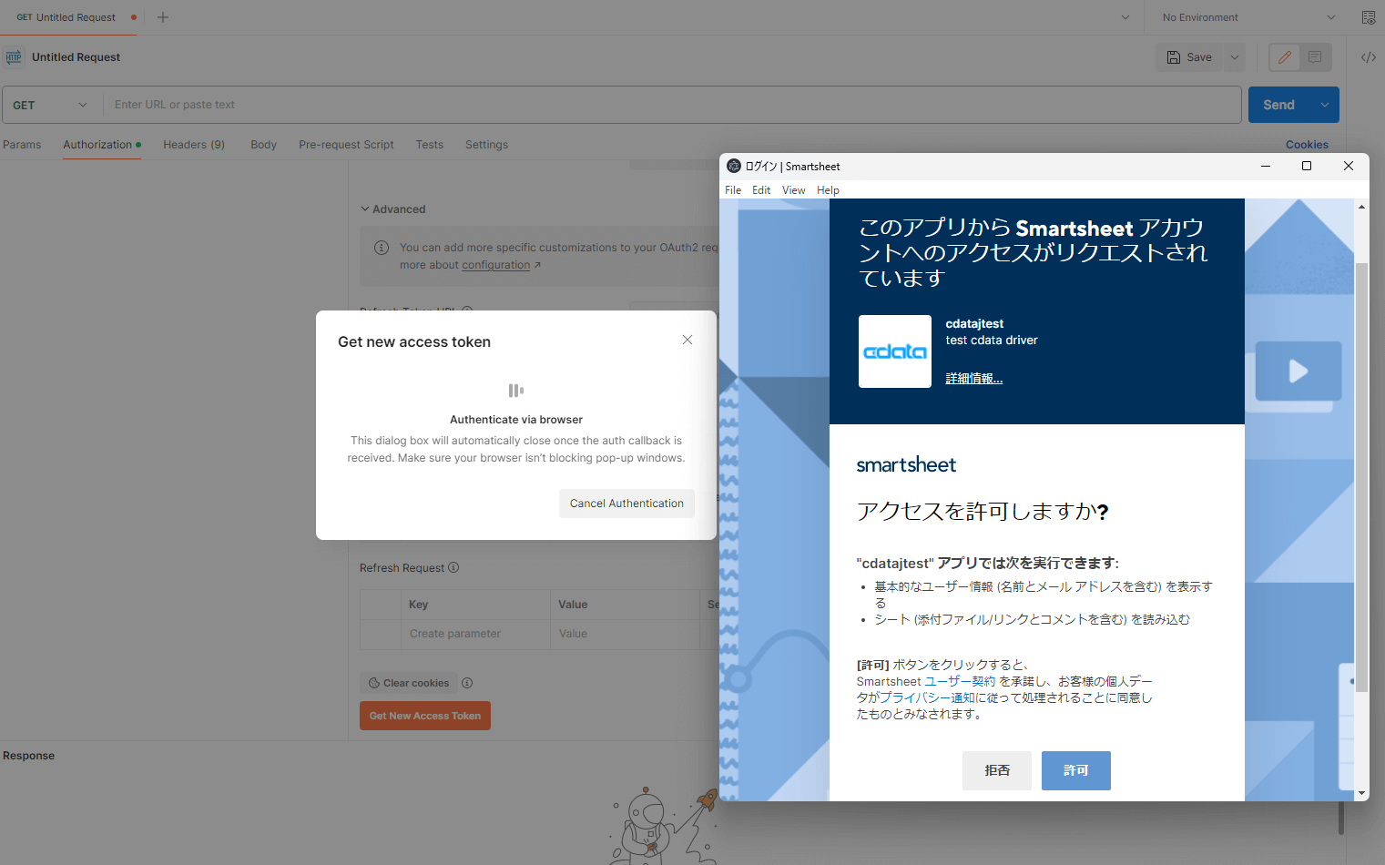Image resolution: width=1385 pixels, height=865 pixels.
Task: Click the Refresh Request info icon
Action: [x=453, y=567]
